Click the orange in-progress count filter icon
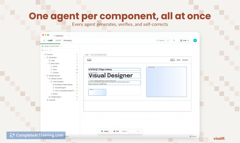The image size is (240, 143). pos(46,50)
